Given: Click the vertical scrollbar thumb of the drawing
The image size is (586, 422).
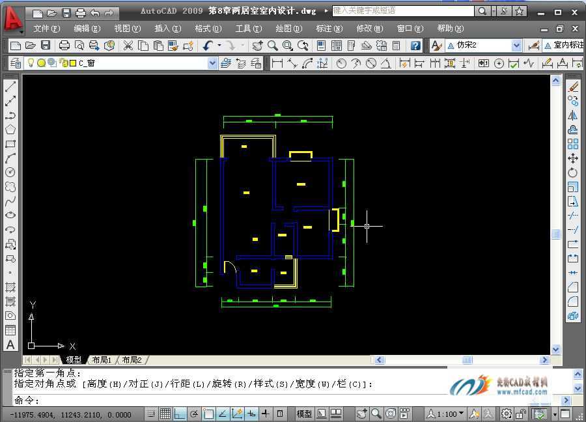Looking at the screenshot, I should [x=556, y=234].
